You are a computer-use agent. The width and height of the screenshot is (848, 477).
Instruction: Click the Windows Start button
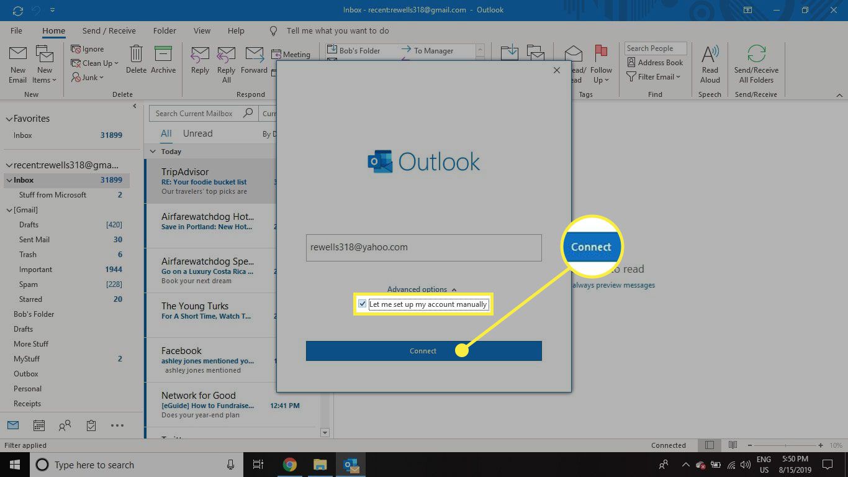coord(14,465)
